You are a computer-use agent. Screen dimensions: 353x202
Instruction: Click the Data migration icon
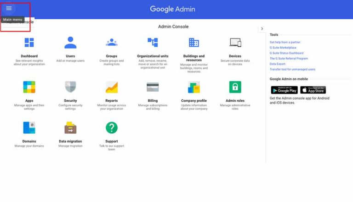(70, 128)
